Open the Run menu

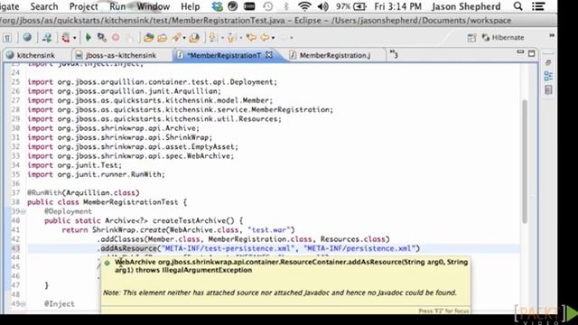point(117,6)
